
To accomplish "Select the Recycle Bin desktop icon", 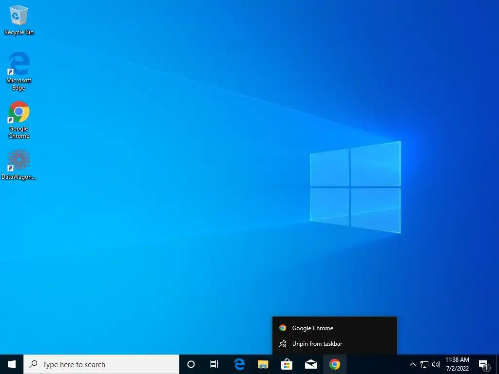I will 19,19.
